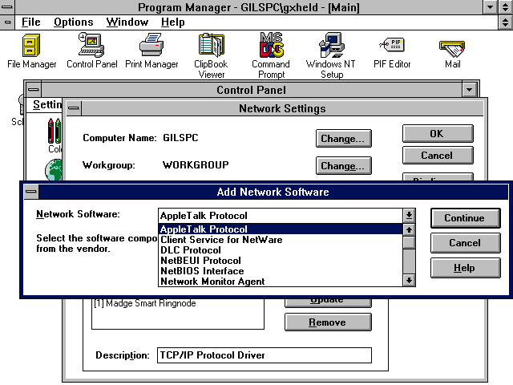Click Cancel in Add Network Software dialog

pos(464,243)
